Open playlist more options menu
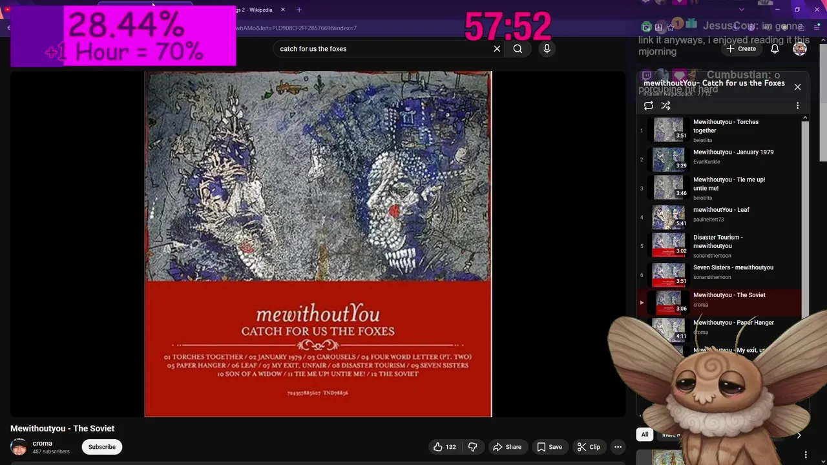The image size is (827, 465). pos(797,105)
